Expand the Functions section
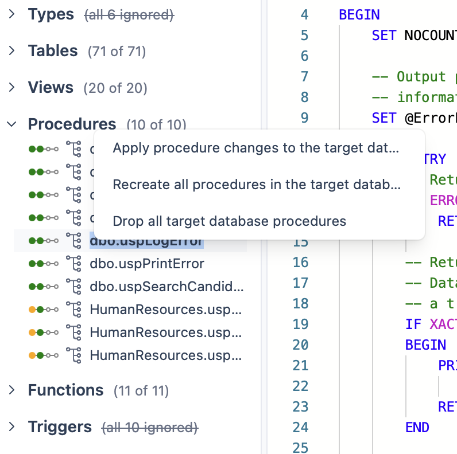The width and height of the screenshot is (457, 454). point(11,390)
